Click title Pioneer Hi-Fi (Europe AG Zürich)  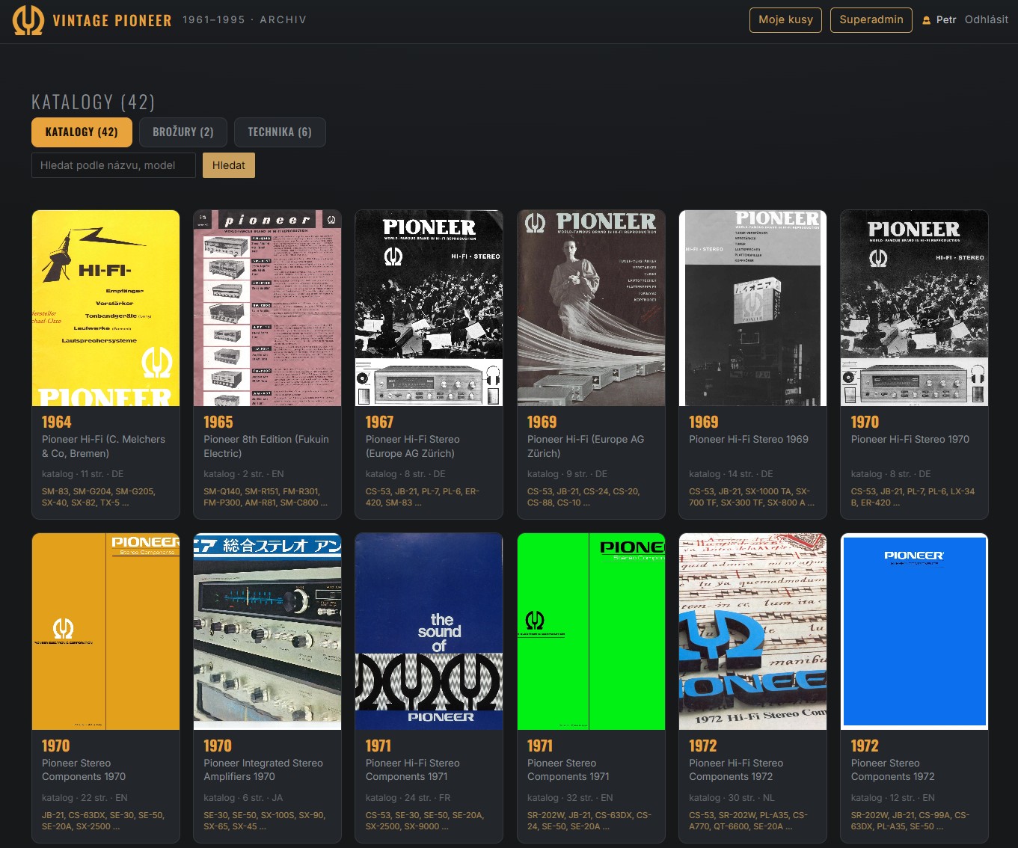(x=586, y=446)
